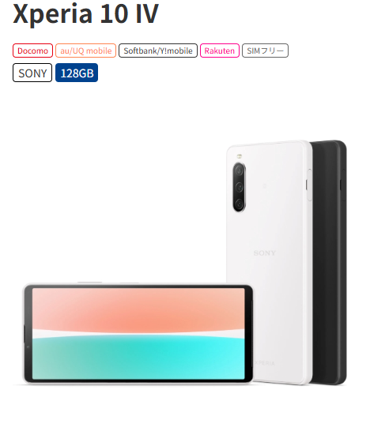Click the teal lower area of the wallpaper

(138, 358)
